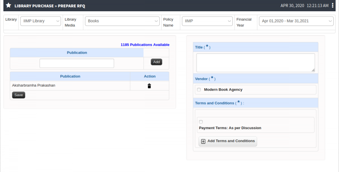Viewport: 339px width, 172px height.
Task: Delete Aksharbramha Prakashan with trash icon
Action: click(x=149, y=86)
